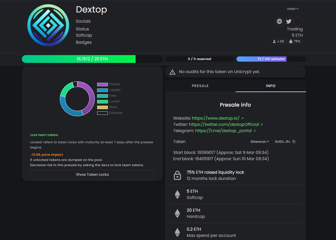This screenshot has height=240, width=336.
Task: Click the End block: 19405917 line
Action: 221,159
